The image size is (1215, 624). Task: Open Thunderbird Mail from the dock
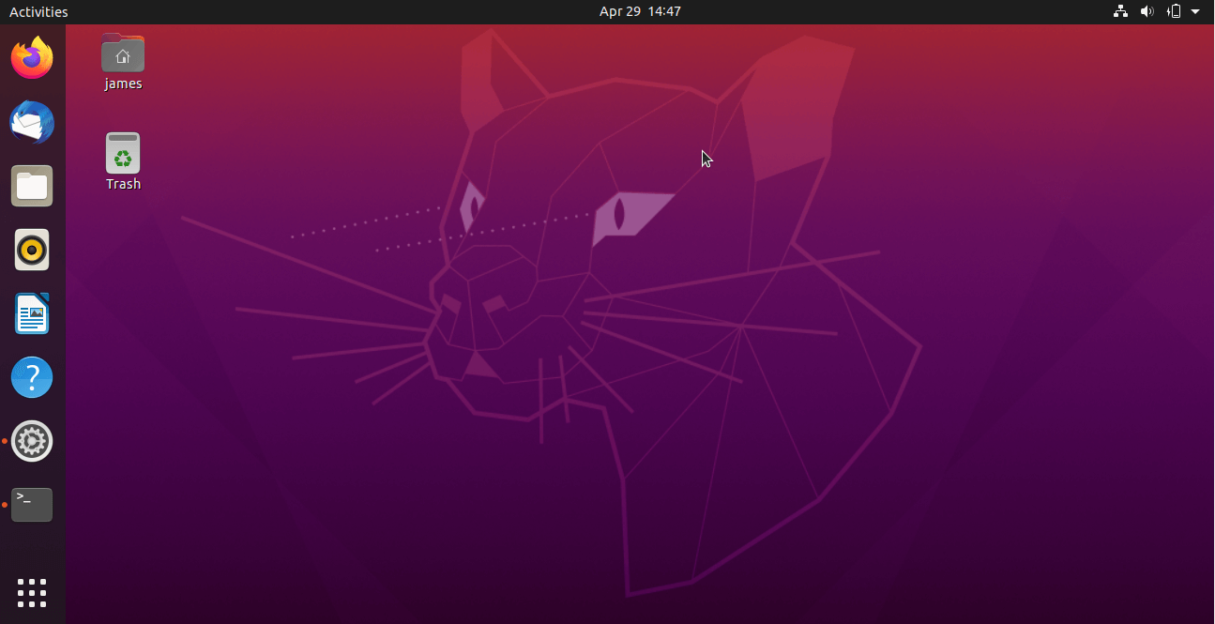click(x=32, y=122)
